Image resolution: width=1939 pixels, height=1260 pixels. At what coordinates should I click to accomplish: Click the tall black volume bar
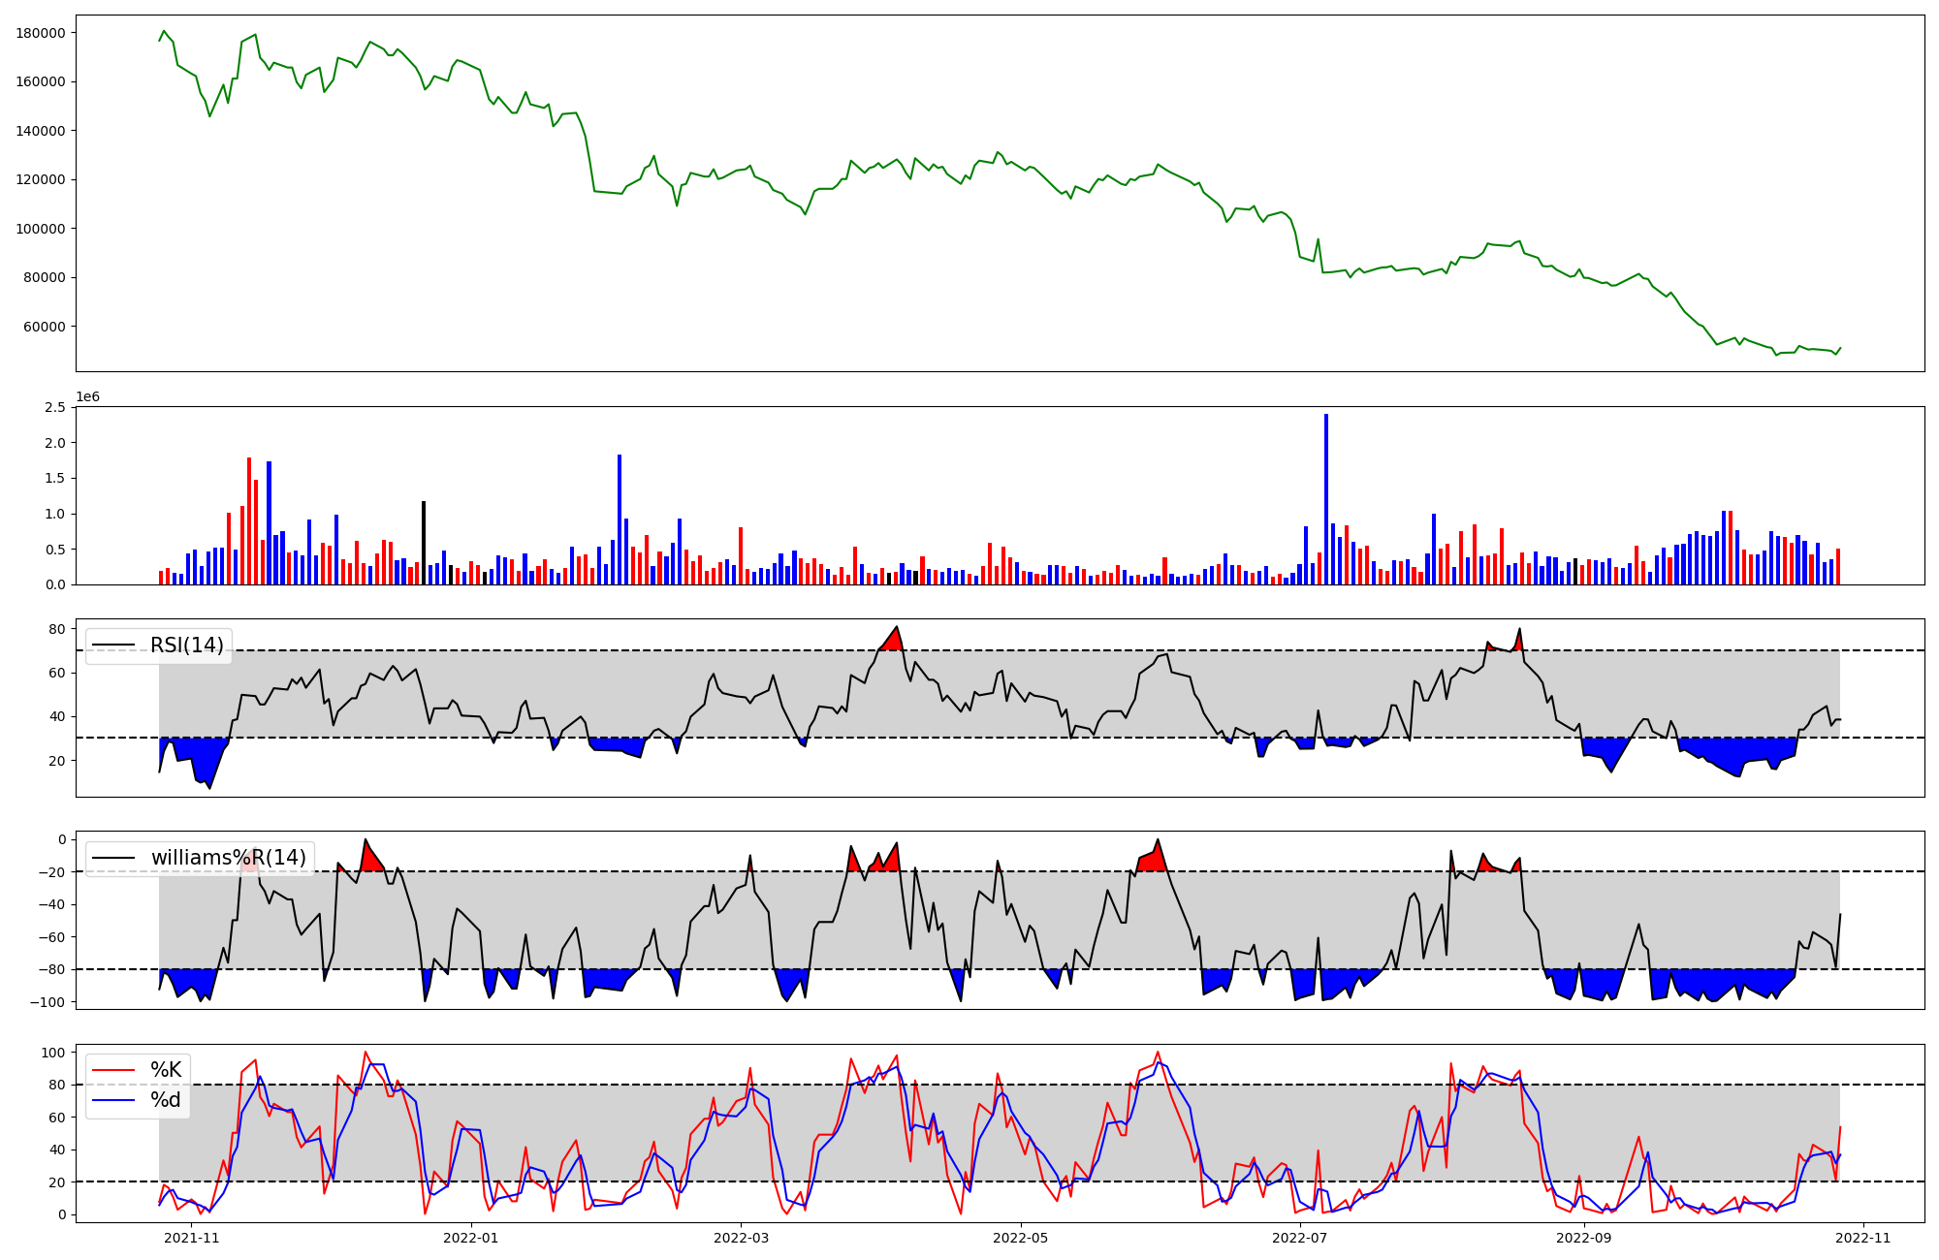(424, 543)
